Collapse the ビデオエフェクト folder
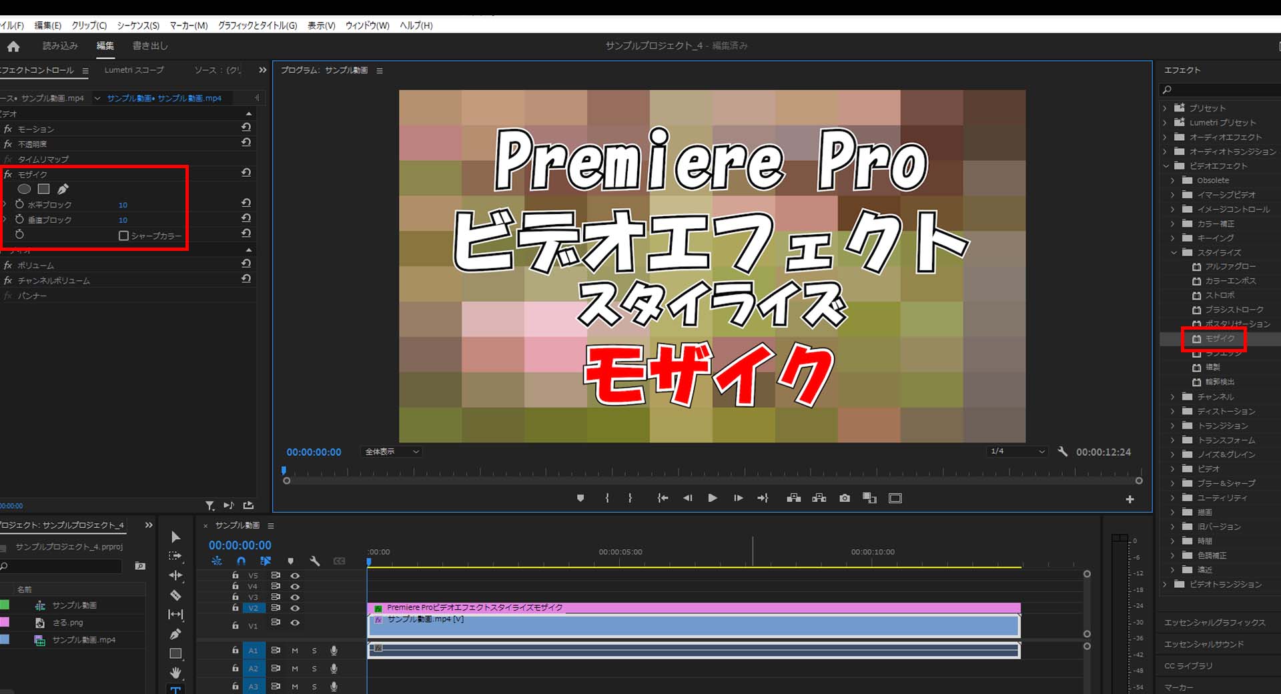Image resolution: width=1281 pixels, height=694 pixels. click(1165, 165)
